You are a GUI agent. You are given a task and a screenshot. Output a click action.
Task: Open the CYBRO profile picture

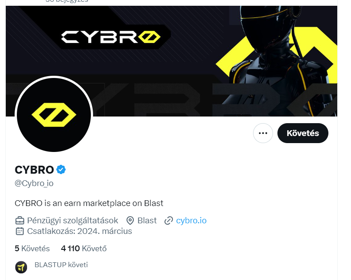[54, 115]
